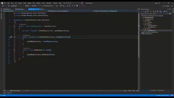Click No issues found status indicator
174x98 pixels.
coord(15,91)
